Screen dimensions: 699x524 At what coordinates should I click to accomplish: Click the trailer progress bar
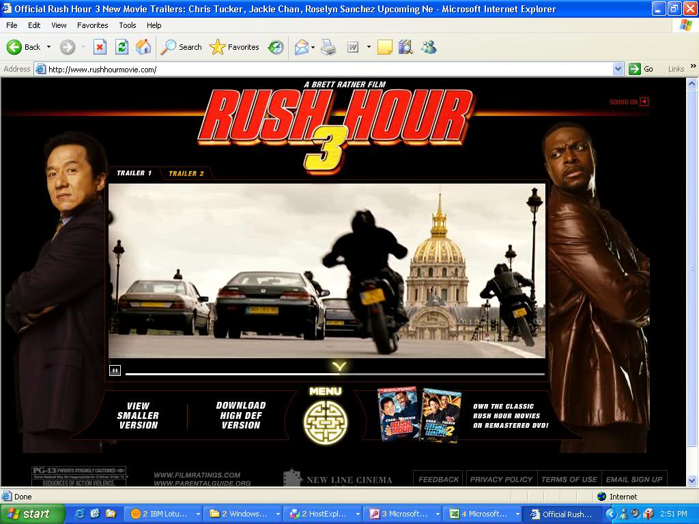coord(334,375)
